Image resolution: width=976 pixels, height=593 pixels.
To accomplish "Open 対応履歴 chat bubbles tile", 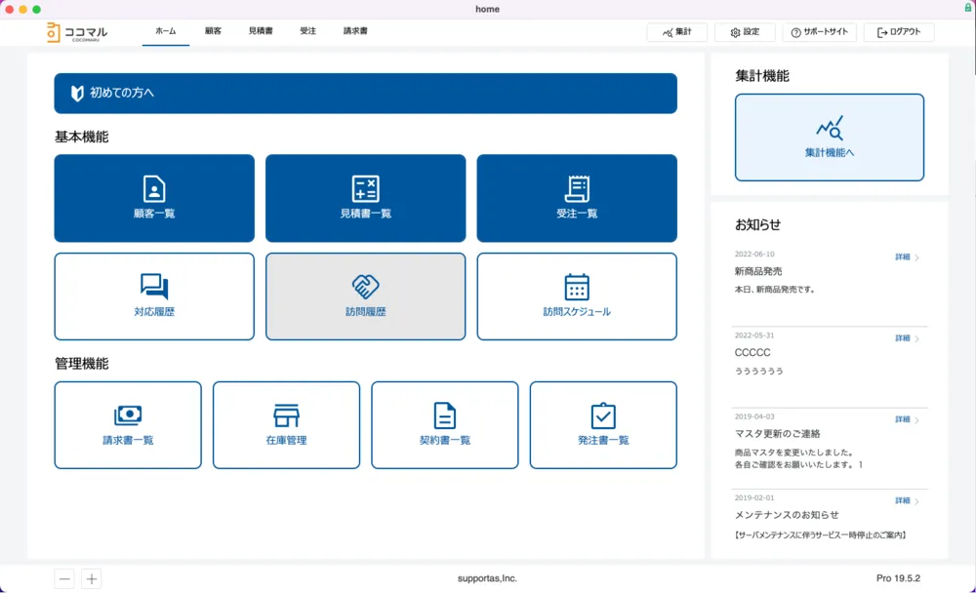I will pyautogui.click(x=154, y=296).
